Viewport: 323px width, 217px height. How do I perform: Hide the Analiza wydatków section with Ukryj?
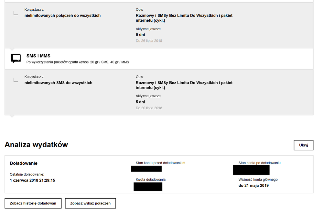coord(304,145)
